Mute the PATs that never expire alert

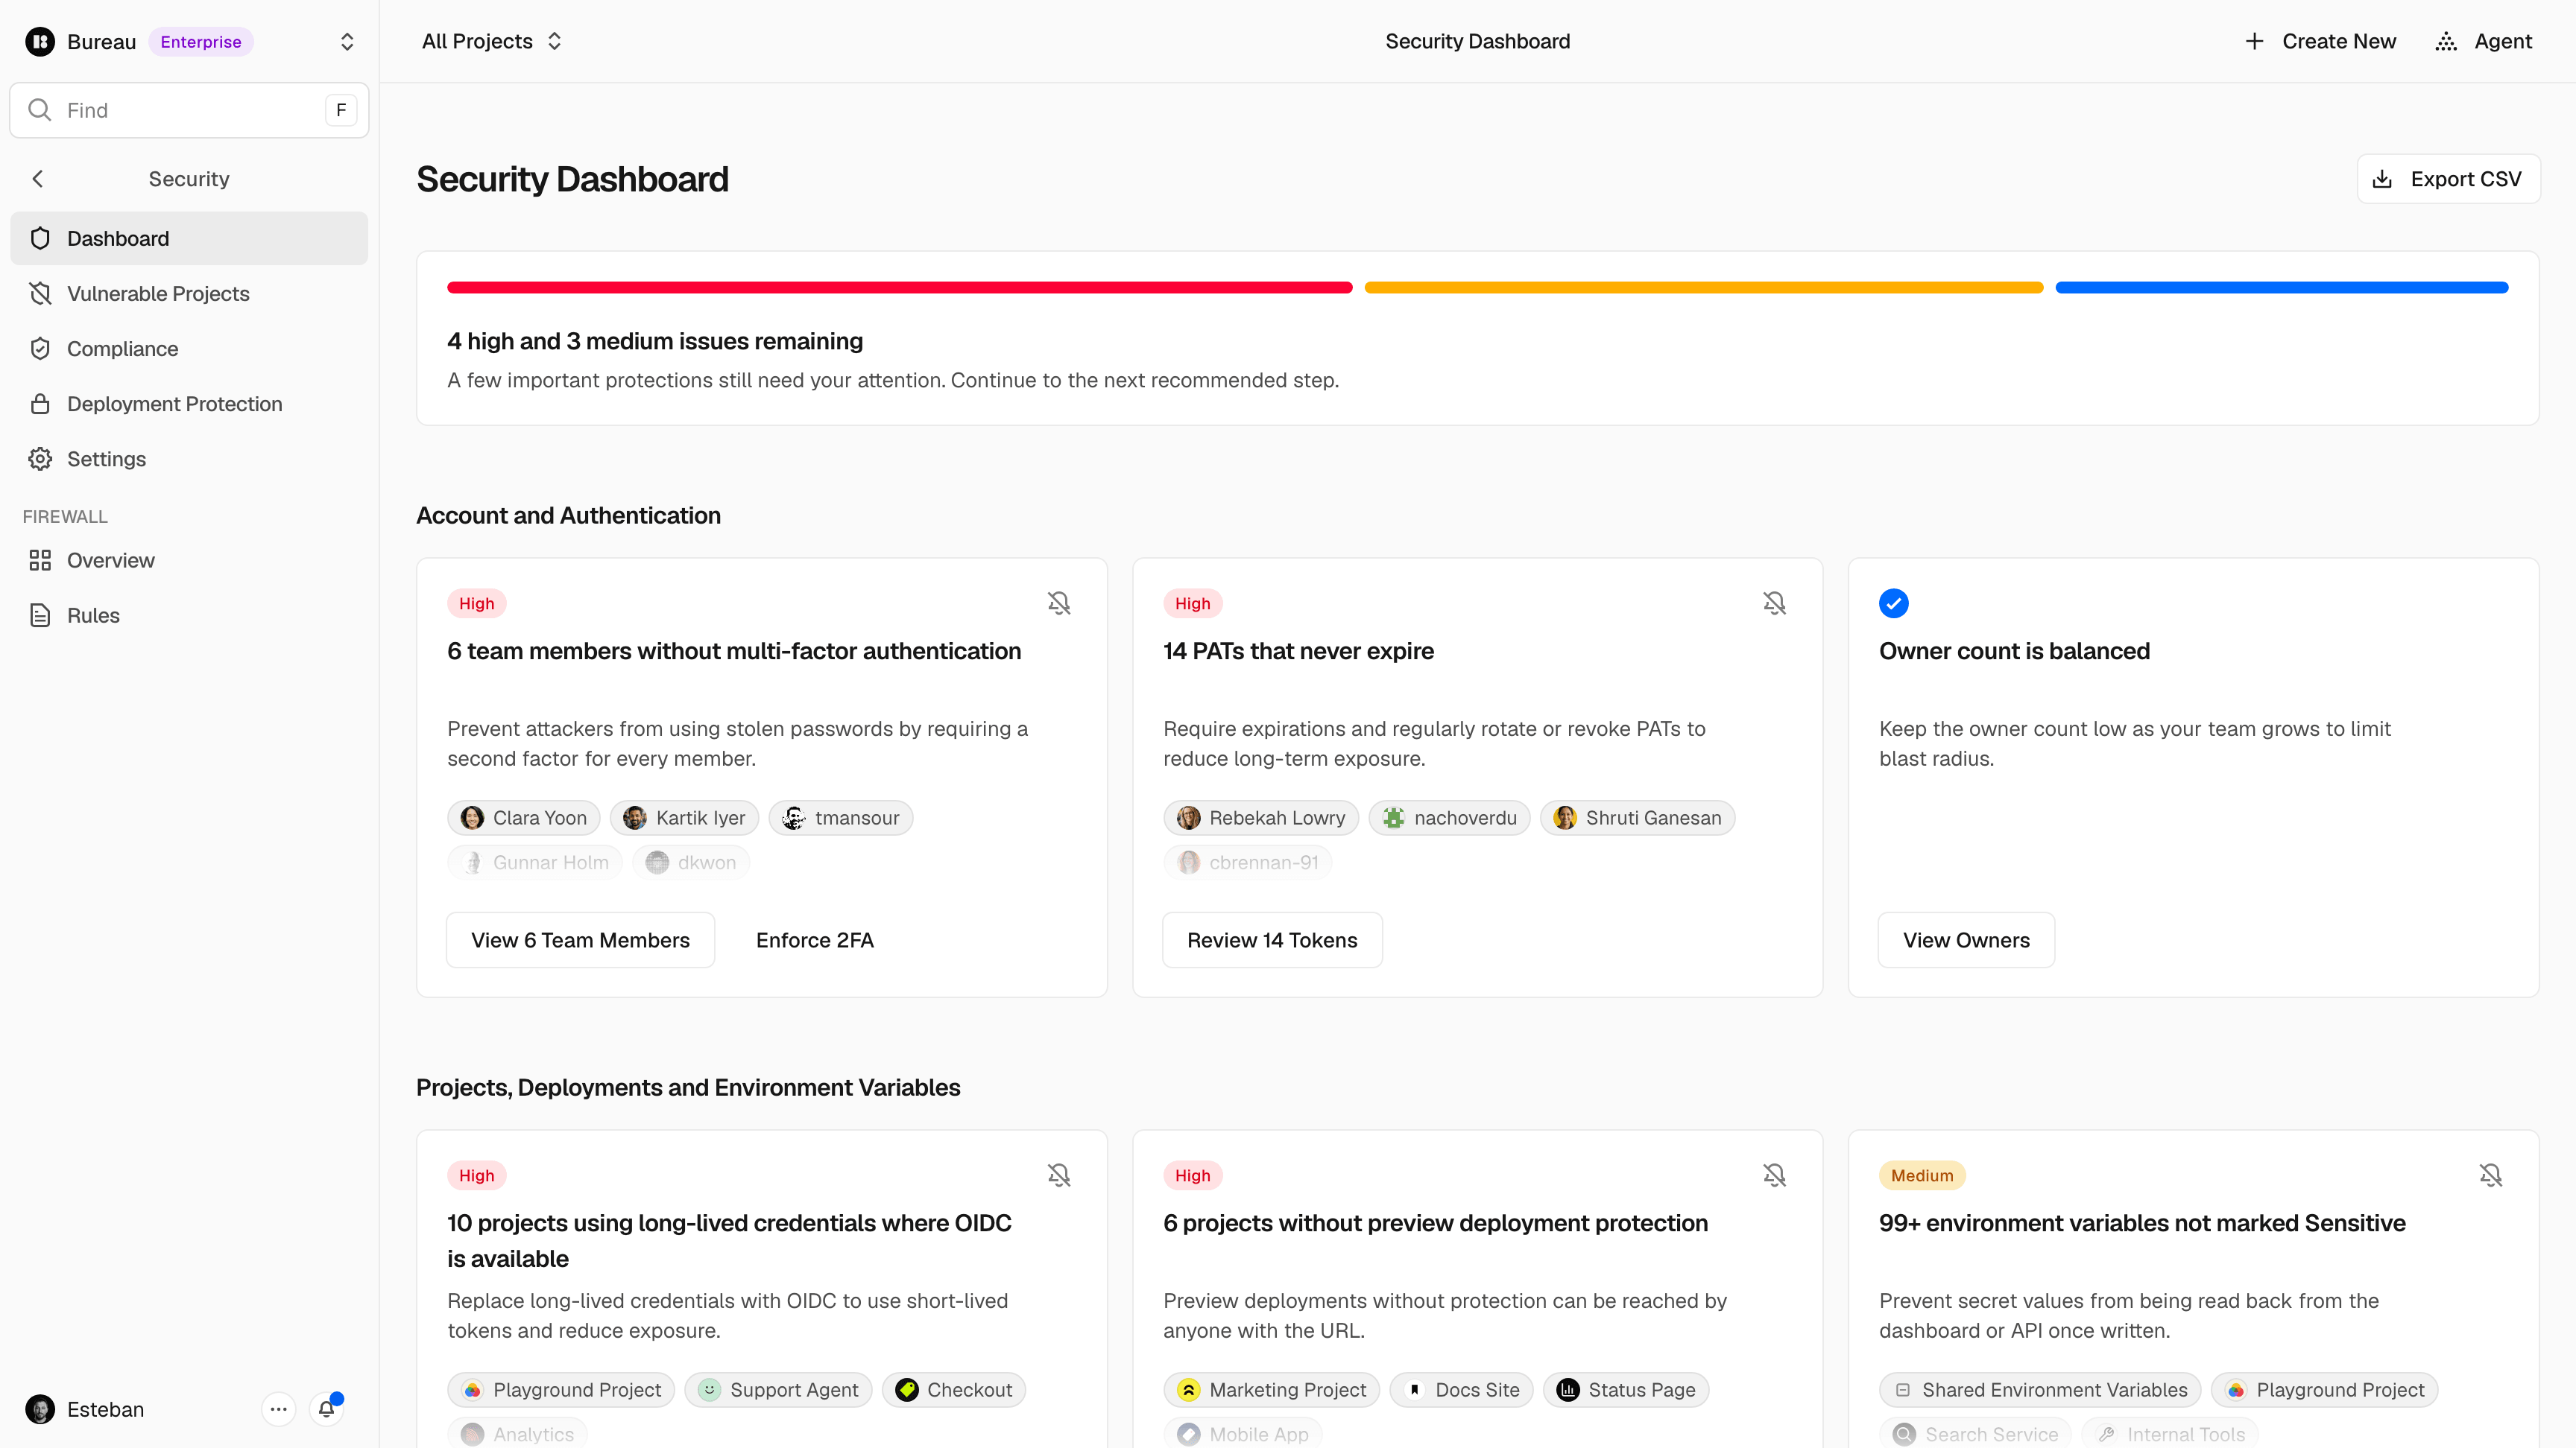click(1774, 603)
